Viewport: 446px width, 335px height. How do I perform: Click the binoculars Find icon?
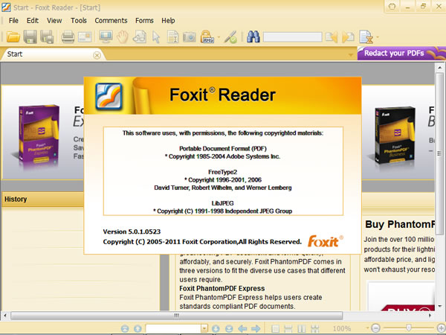pos(253,36)
